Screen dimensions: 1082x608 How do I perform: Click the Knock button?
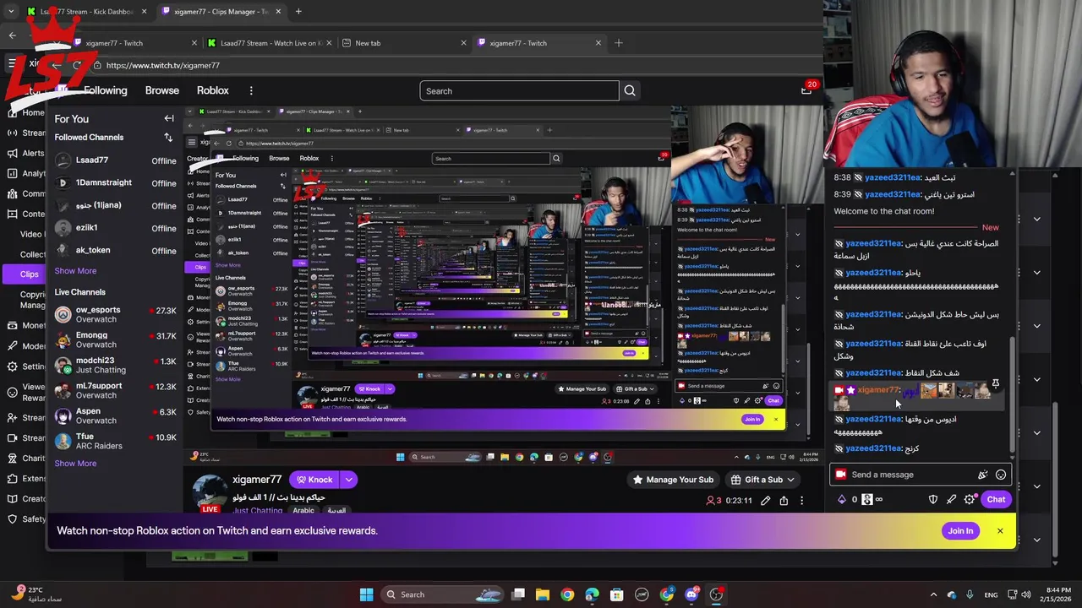[314, 480]
